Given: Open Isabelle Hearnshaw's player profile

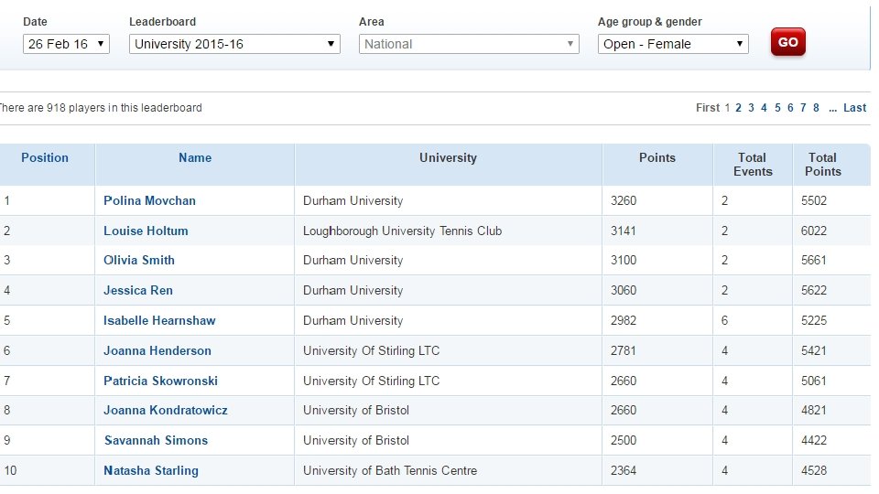Looking at the screenshot, I should [159, 321].
